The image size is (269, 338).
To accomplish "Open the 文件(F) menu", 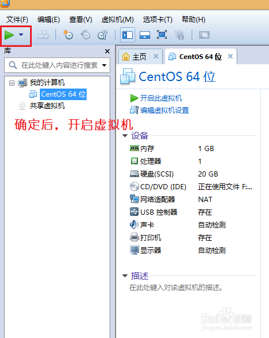I will 17,20.
